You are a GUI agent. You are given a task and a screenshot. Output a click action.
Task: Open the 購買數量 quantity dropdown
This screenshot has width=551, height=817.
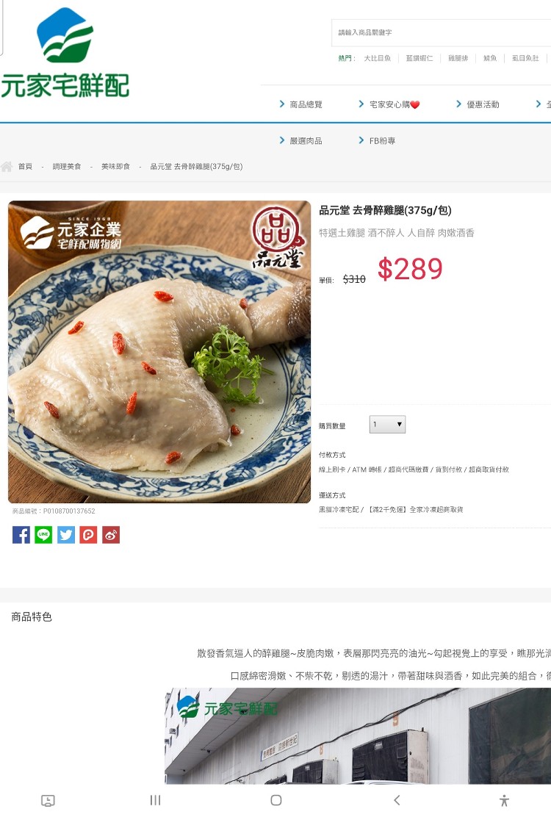(x=387, y=425)
